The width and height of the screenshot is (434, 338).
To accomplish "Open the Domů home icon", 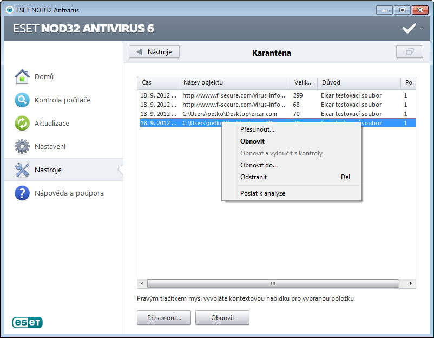I will (x=22, y=76).
